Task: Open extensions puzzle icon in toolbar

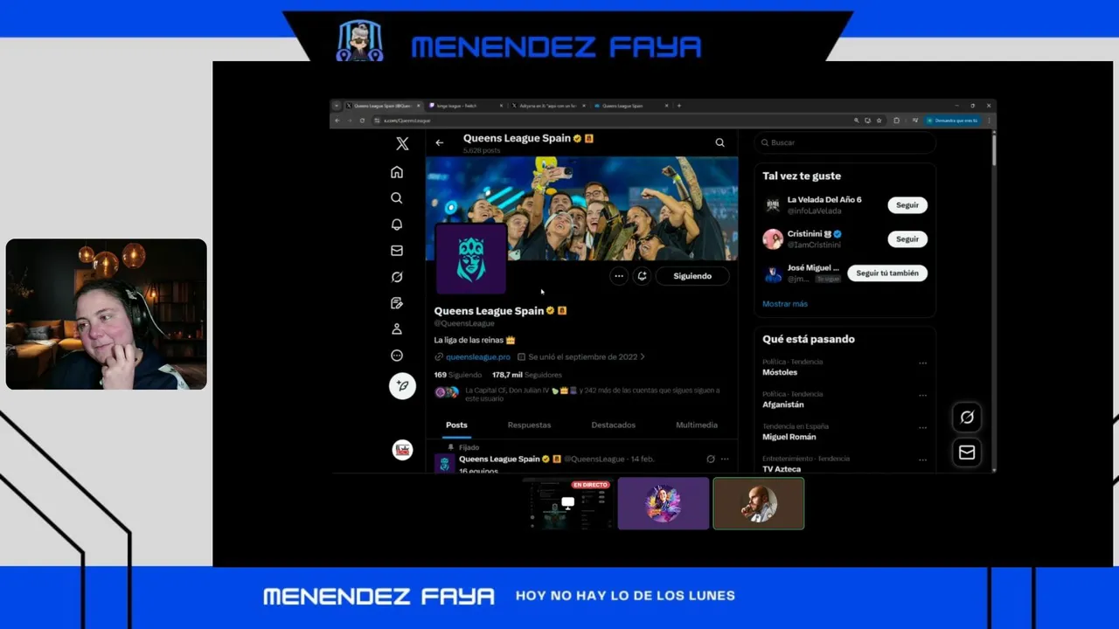Action: click(x=896, y=121)
